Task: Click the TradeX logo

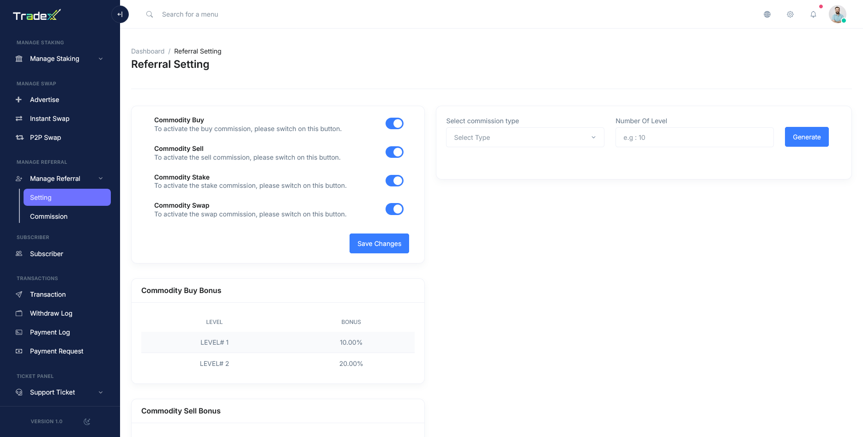Action: (37, 16)
